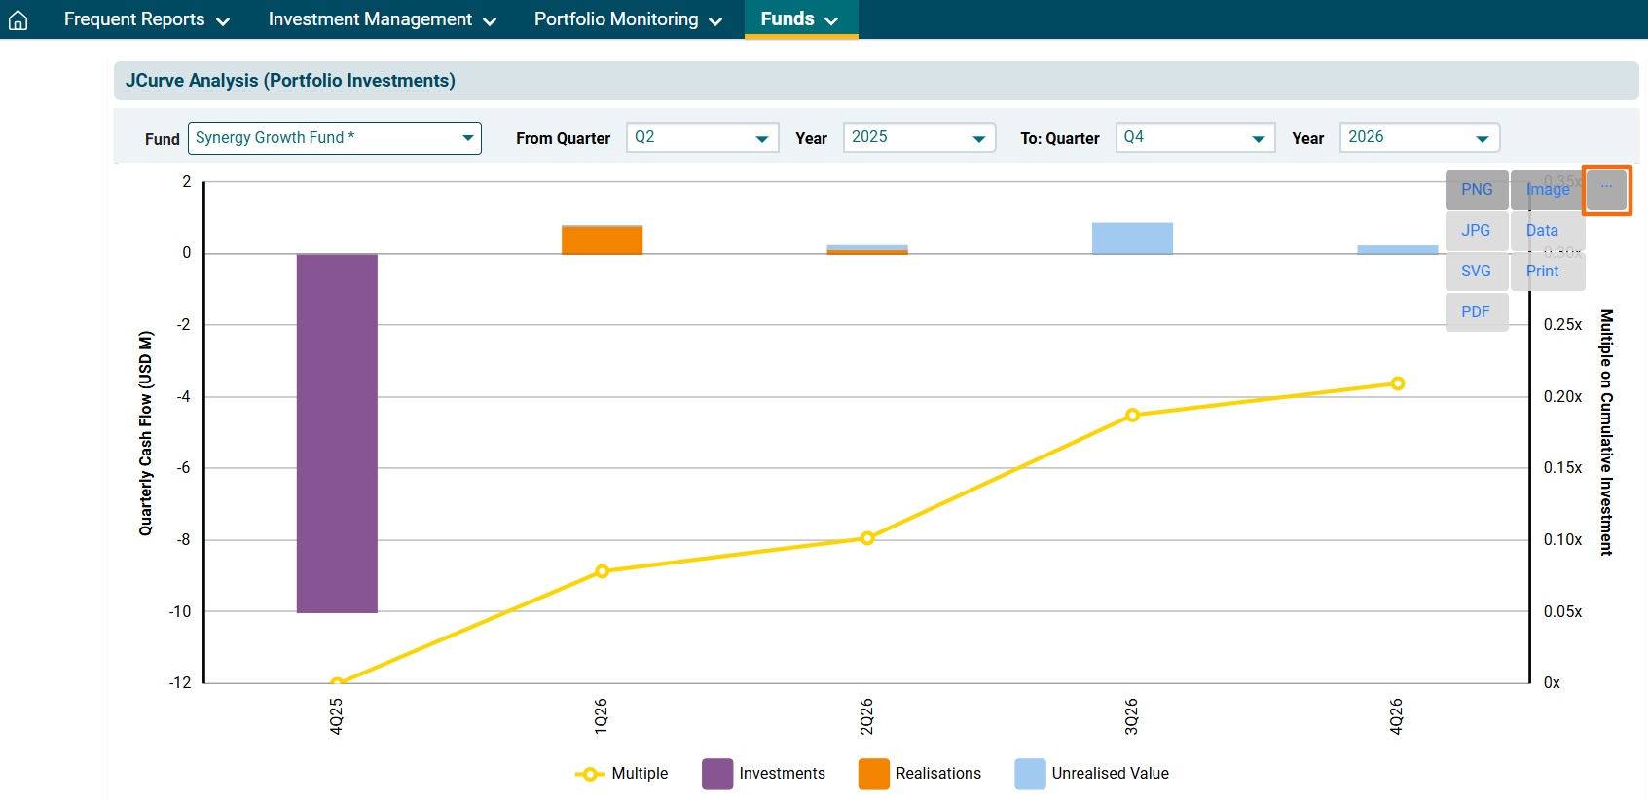Open the chart export ellipsis menu
The height and width of the screenshot is (801, 1648).
pos(1606,190)
